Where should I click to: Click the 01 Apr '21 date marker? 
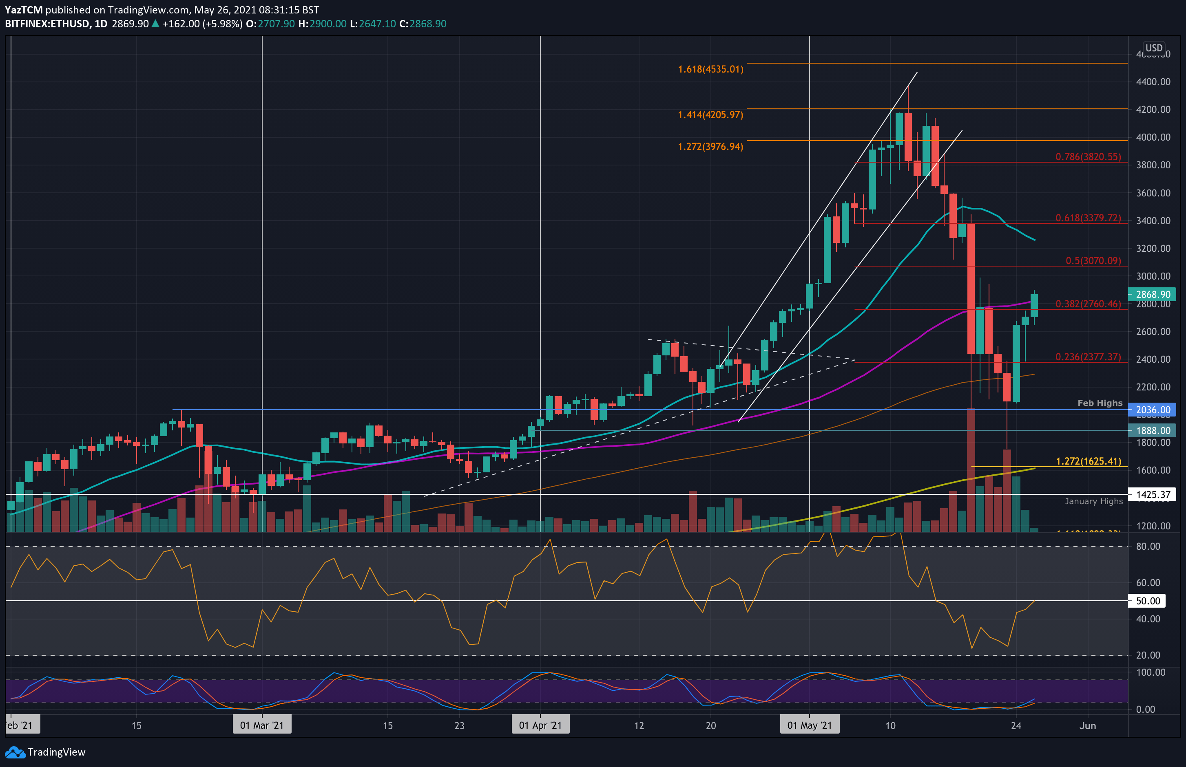[x=540, y=725]
